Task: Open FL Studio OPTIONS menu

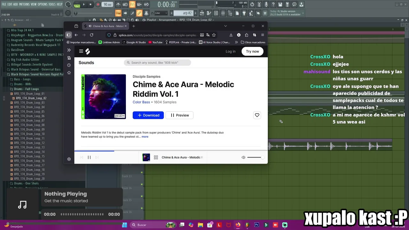Action: pyautogui.click(x=42, y=4)
